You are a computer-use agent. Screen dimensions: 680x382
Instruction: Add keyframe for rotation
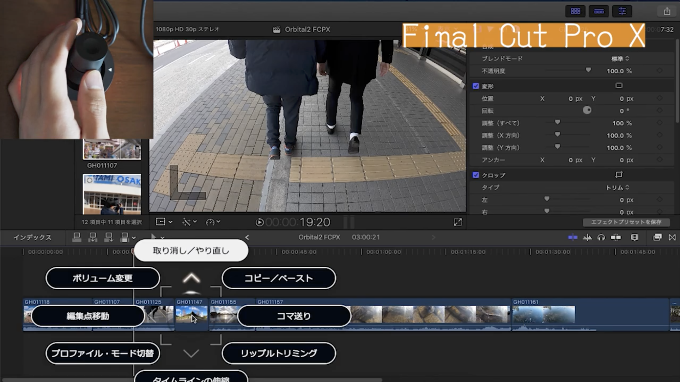pyautogui.click(x=660, y=111)
